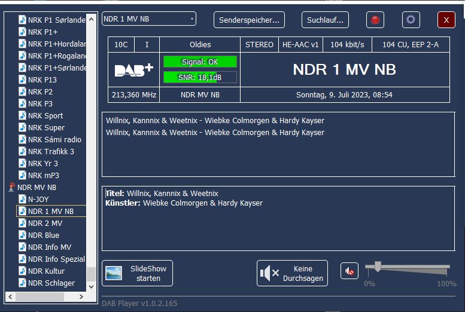The image size is (465, 312).
Task: Mute audio with the speaker icon
Action: [x=349, y=271]
